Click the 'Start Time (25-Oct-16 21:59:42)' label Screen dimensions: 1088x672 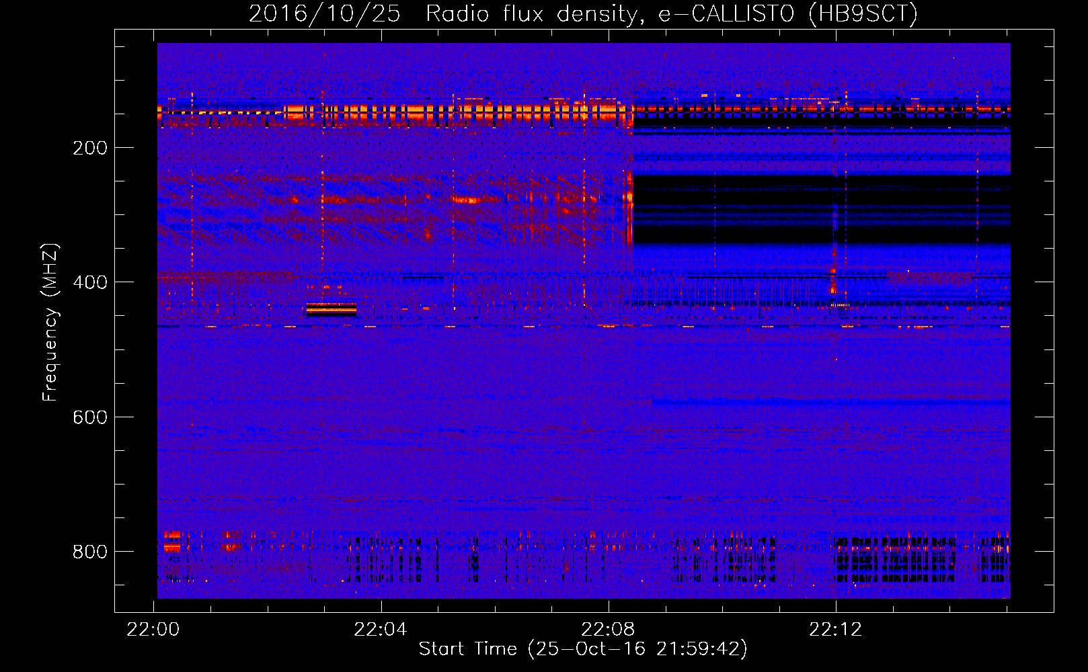(x=583, y=649)
